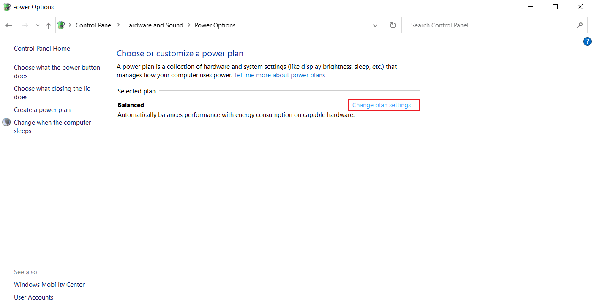Click the Power Options title bar icon
The width and height of the screenshot is (592, 308).
6,7
